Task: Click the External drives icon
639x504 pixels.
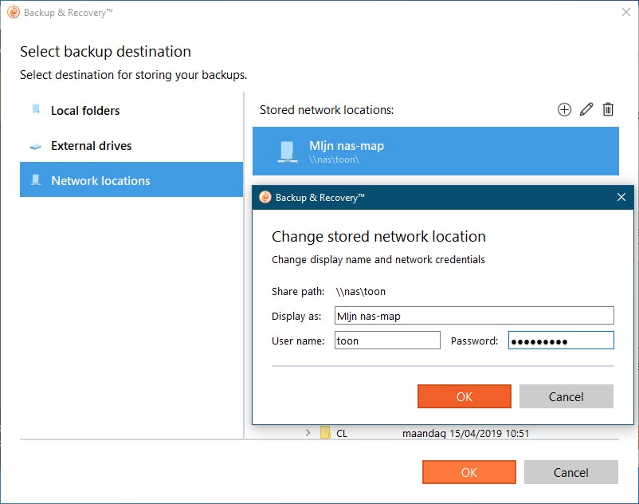Action: tap(36, 146)
